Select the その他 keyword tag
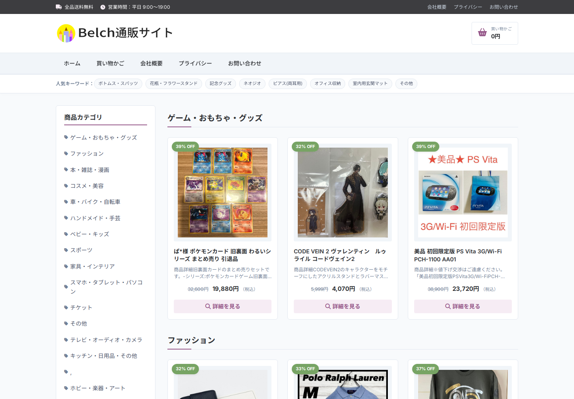 [x=407, y=83]
